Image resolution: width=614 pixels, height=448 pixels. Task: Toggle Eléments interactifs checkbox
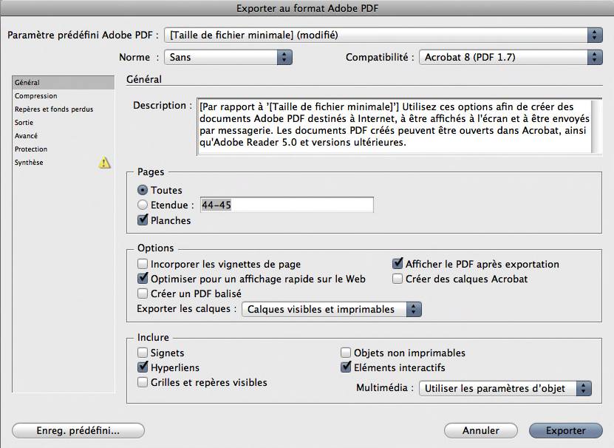tap(345, 367)
